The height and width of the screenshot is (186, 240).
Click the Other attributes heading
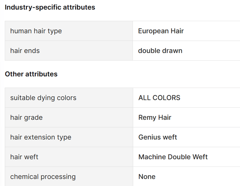point(31,74)
